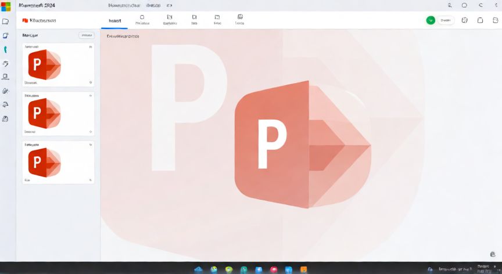Open the yellow-green icon in the taskbar
The height and width of the screenshot is (274, 502).
(x=229, y=269)
